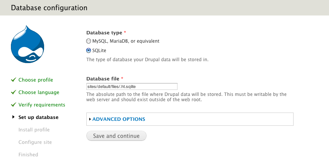Click the Database file label

tap(103, 79)
